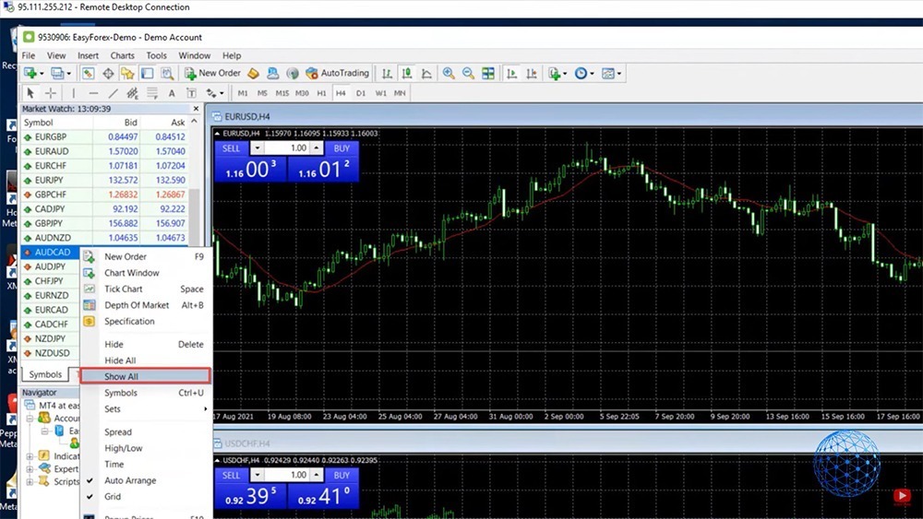The image size is (923, 519).
Task: Select the Crosshair tool
Action: 51,93
